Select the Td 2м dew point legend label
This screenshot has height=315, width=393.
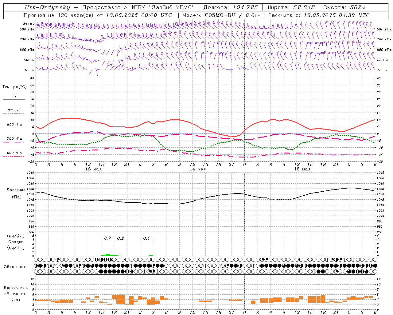point(14,110)
